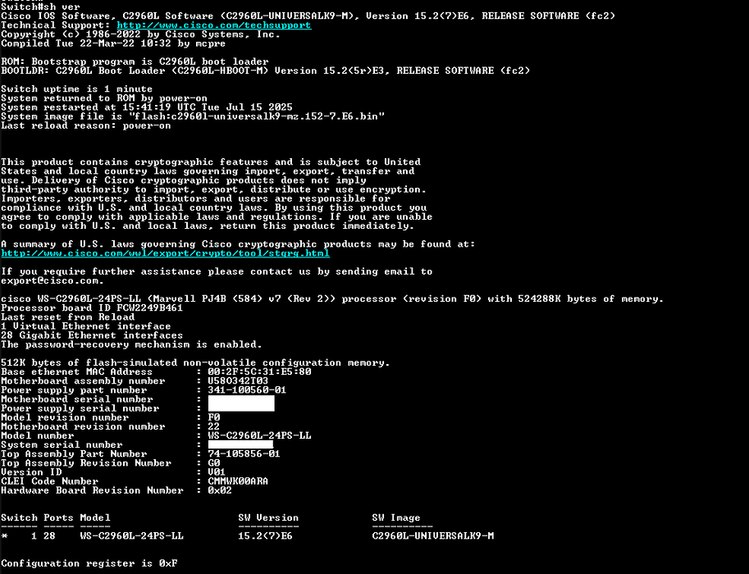Click the 'System restarted at 15:41:19 UTC' line
Image resolution: width=749 pixels, height=574 pixels.
click(x=147, y=107)
